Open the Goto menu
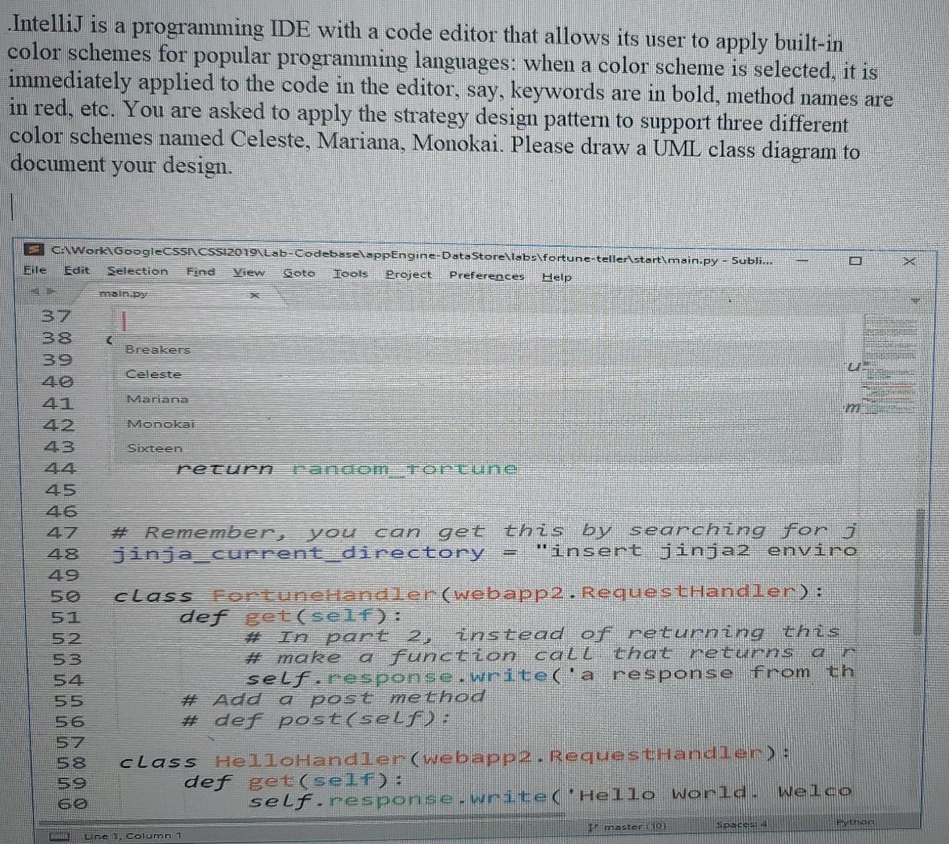The width and height of the screenshot is (949, 844). point(300,275)
